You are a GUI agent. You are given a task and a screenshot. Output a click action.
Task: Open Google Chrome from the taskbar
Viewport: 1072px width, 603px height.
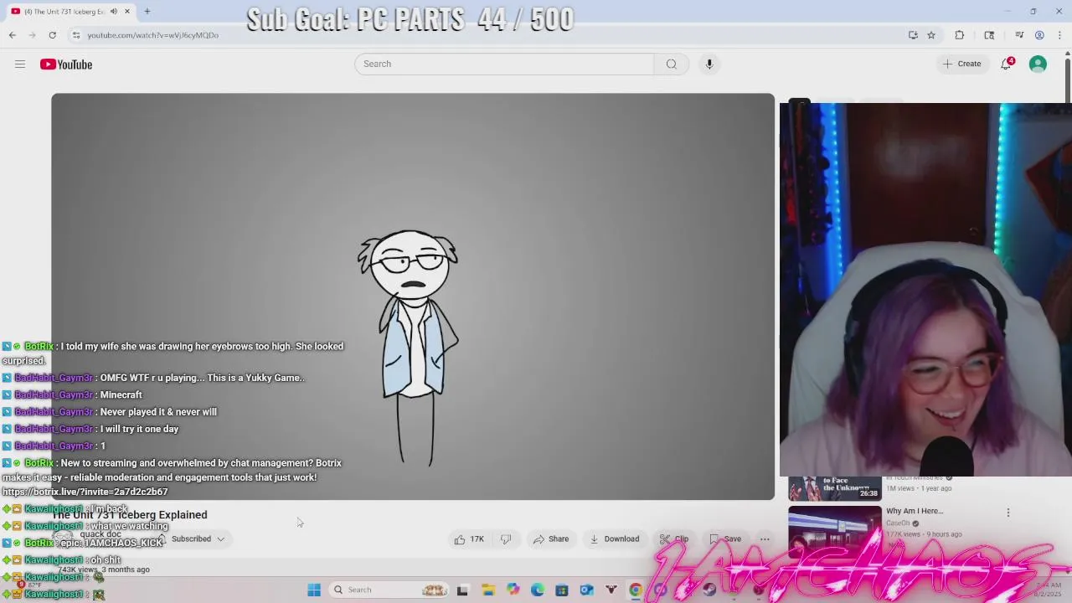(x=636, y=590)
